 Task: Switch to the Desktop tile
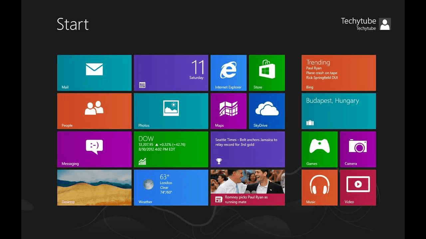pyautogui.click(x=94, y=187)
